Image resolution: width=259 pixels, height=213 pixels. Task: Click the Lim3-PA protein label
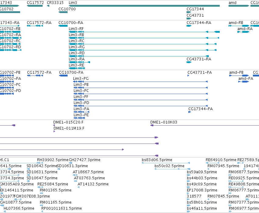pyautogui.click(x=81, y=109)
